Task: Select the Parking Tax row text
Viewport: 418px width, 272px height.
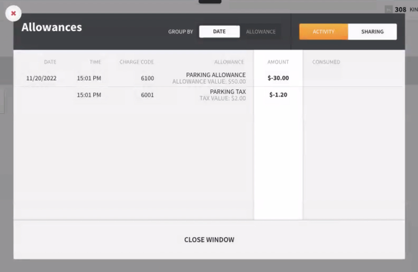Action: coord(227,92)
